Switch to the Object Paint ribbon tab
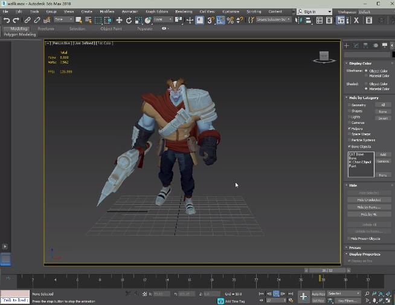The image size is (395, 305). (x=111, y=29)
